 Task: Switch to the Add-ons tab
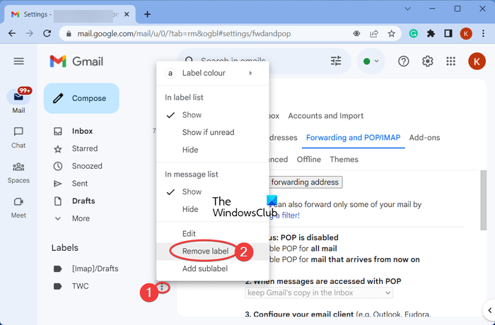(424, 138)
